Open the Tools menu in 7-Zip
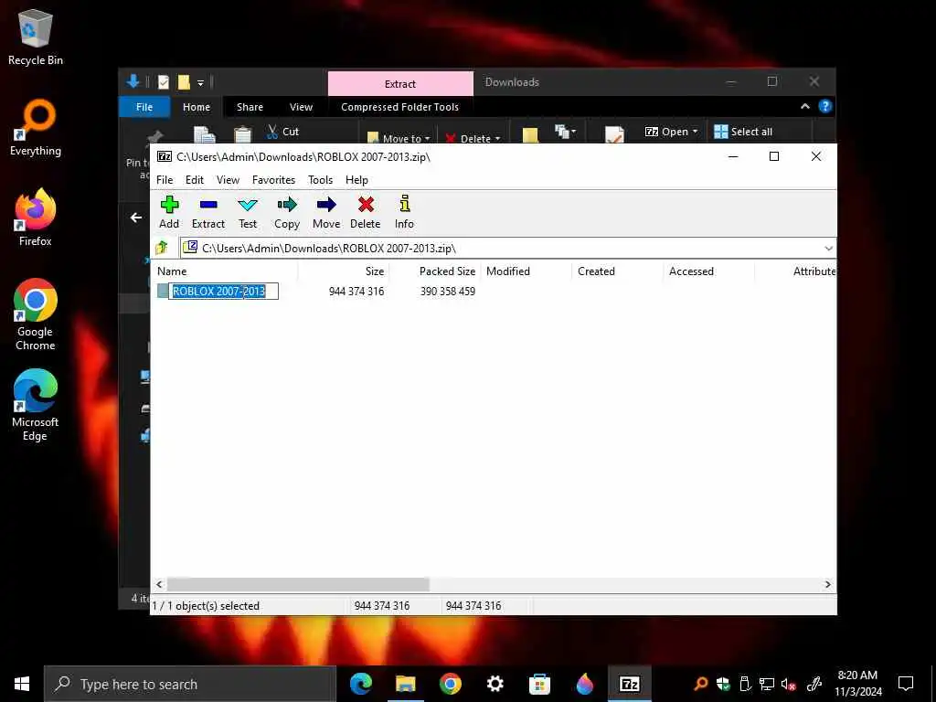The width and height of the screenshot is (936, 702). coord(320,180)
